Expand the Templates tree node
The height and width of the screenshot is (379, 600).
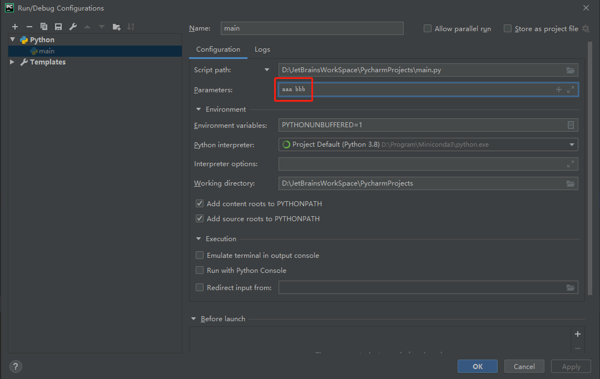13,62
